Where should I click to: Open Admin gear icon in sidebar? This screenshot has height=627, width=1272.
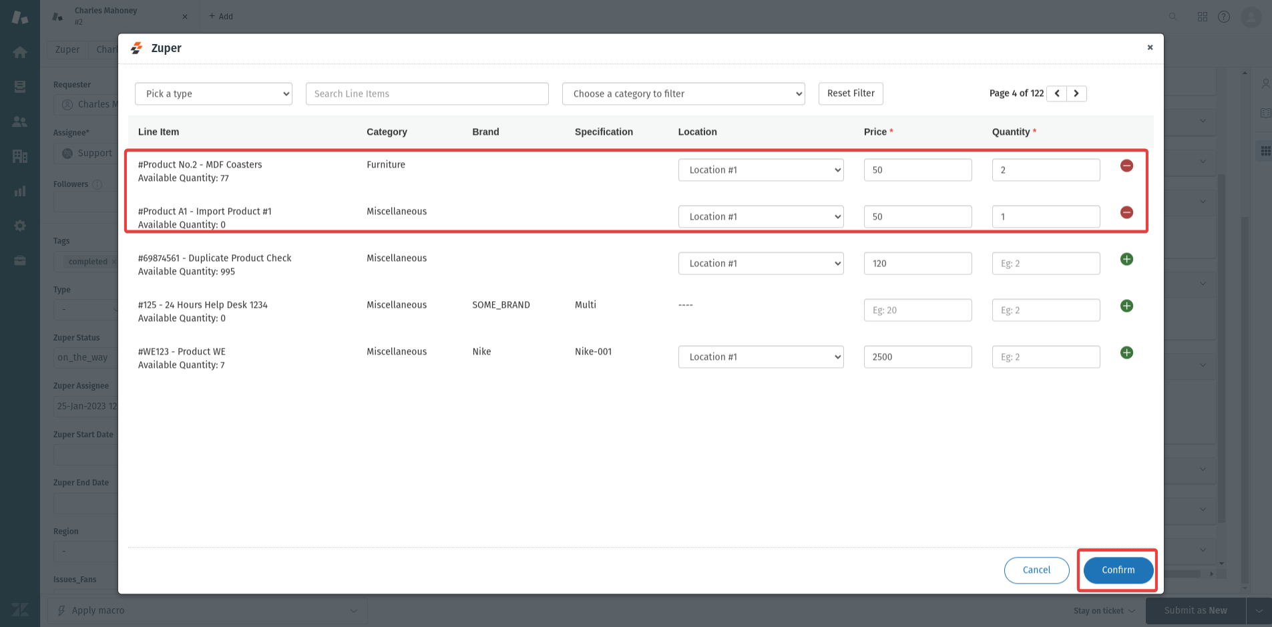coord(20,226)
